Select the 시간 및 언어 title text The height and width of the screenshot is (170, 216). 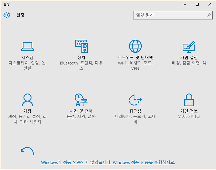(81, 111)
